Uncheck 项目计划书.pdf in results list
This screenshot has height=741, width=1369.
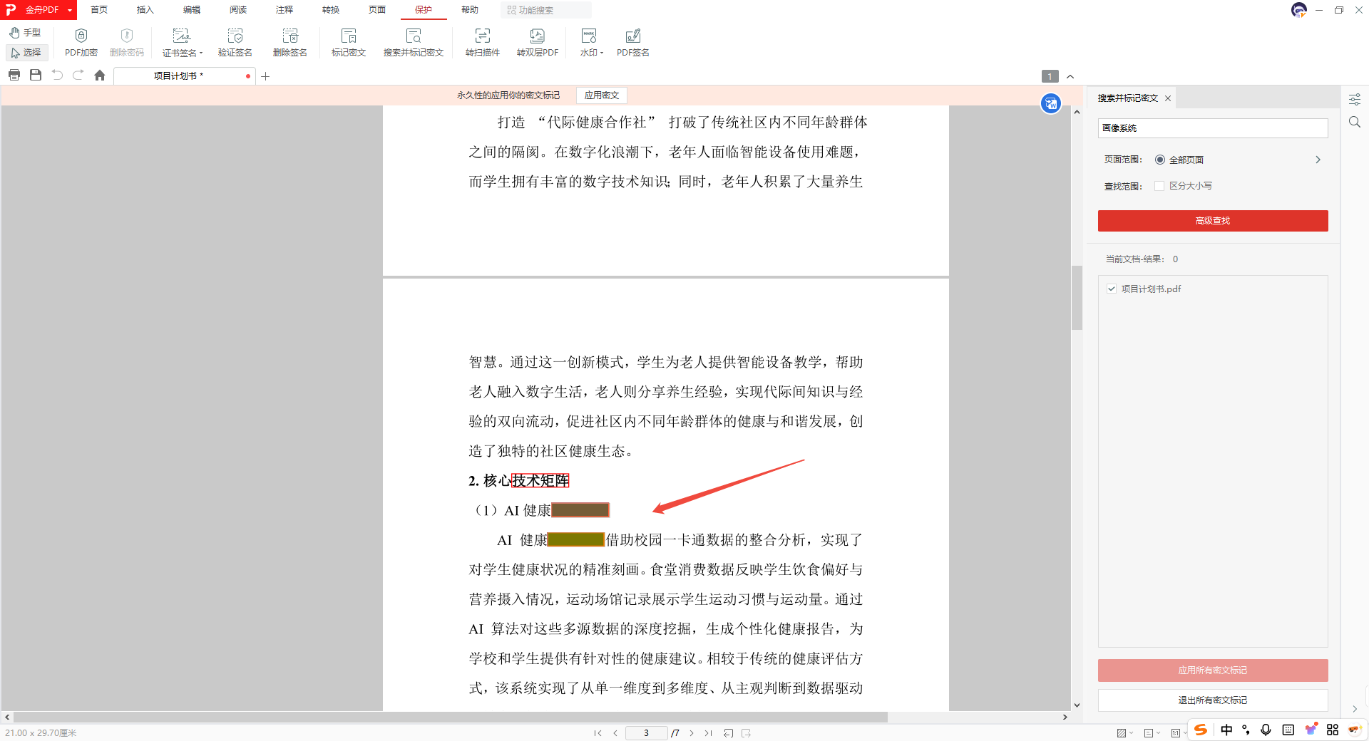click(1112, 289)
